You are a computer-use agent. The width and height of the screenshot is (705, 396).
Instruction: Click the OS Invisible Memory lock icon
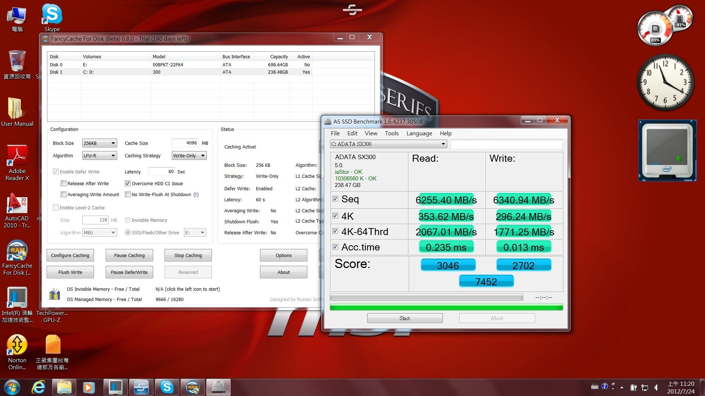(x=55, y=294)
